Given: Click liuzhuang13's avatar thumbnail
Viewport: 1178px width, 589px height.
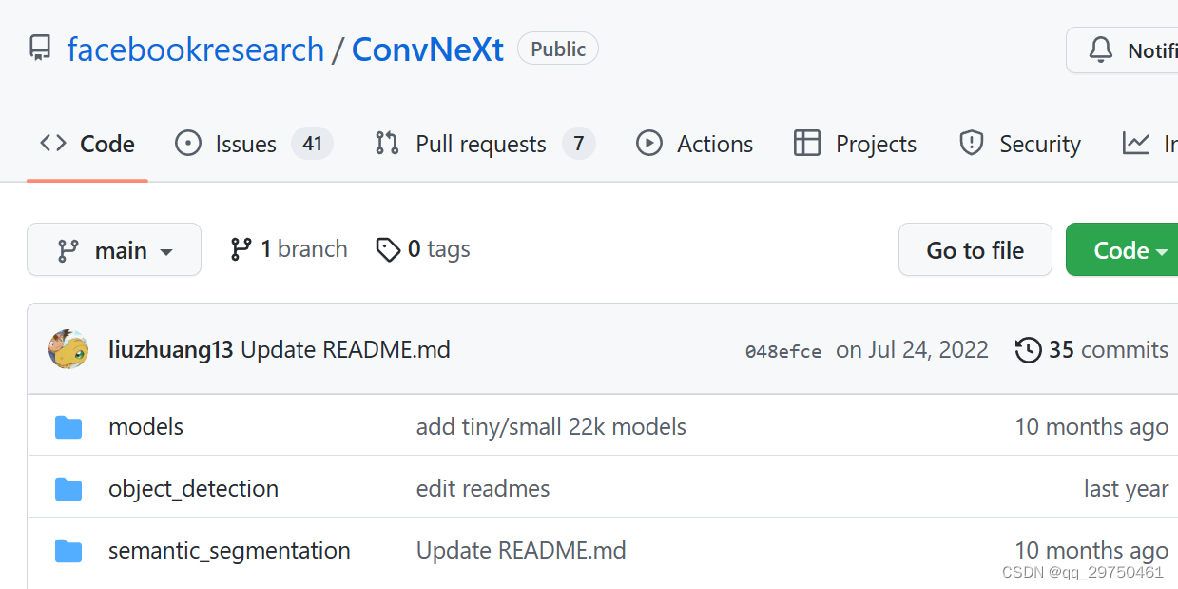Looking at the screenshot, I should click(x=68, y=349).
